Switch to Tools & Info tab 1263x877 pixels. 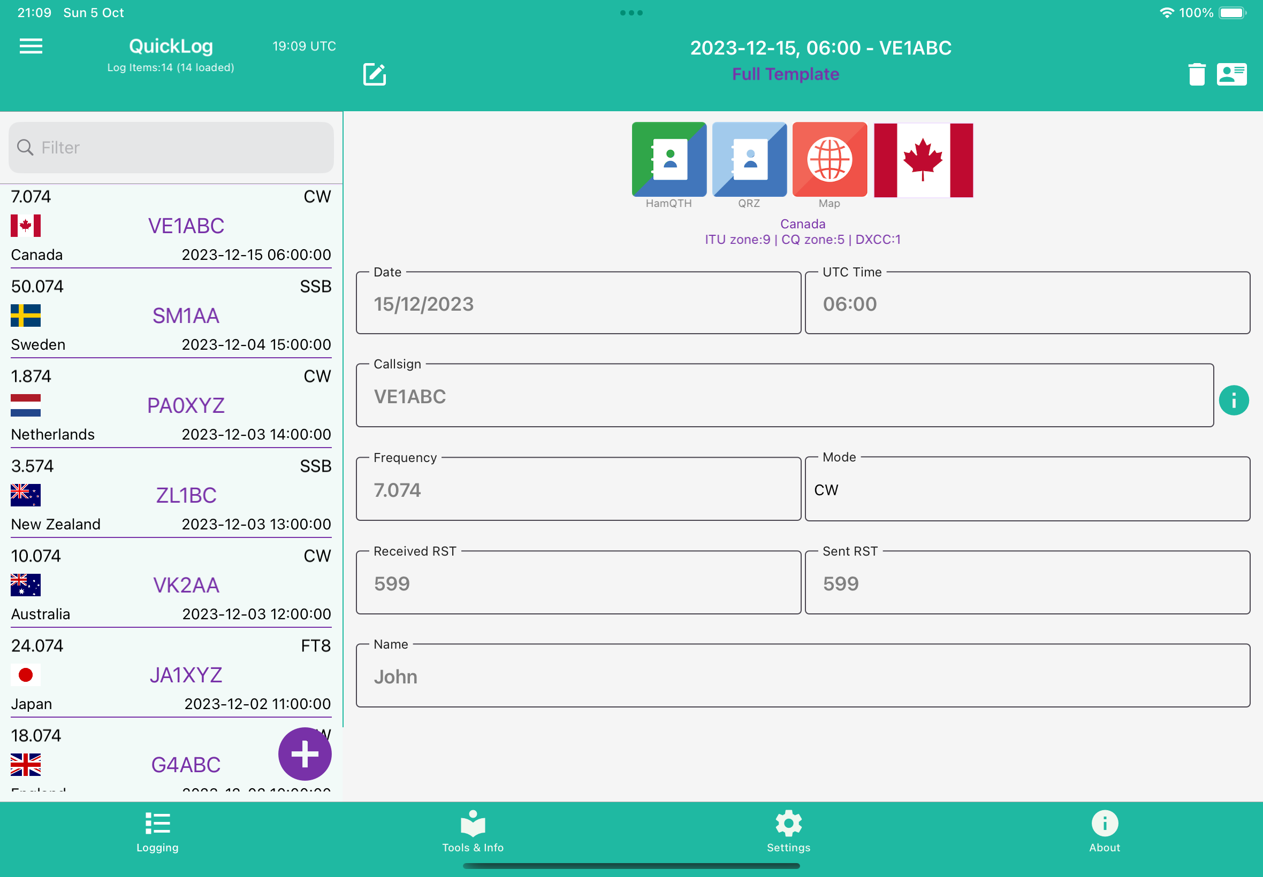tap(473, 831)
